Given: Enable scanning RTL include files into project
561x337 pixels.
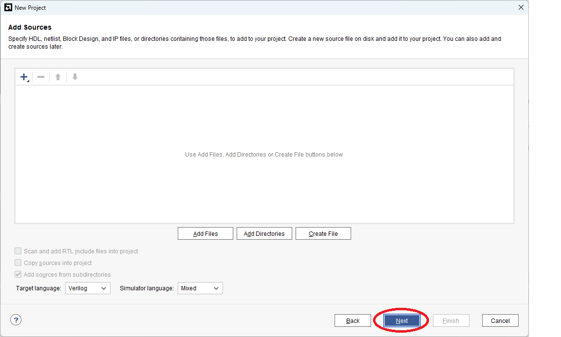Looking at the screenshot, I should pos(18,251).
